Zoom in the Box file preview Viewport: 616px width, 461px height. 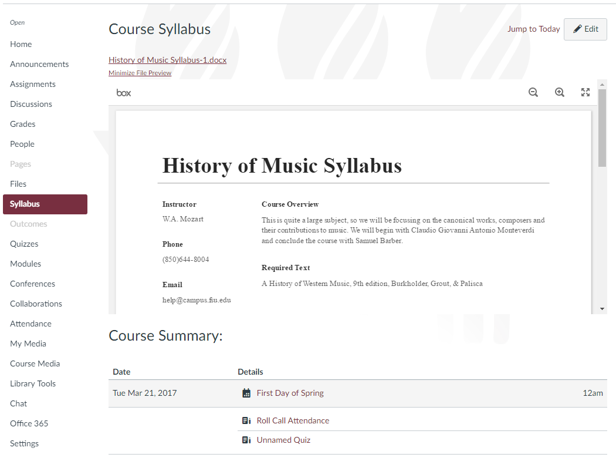point(560,92)
